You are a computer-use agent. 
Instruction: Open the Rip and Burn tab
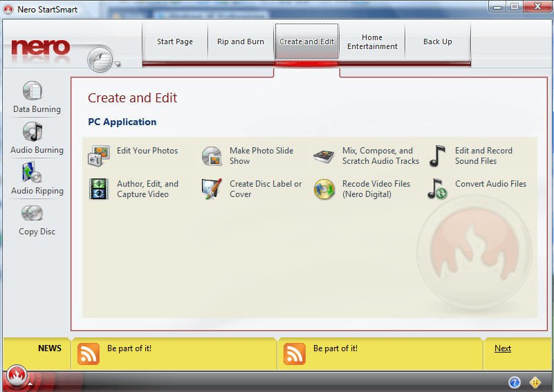click(x=241, y=41)
